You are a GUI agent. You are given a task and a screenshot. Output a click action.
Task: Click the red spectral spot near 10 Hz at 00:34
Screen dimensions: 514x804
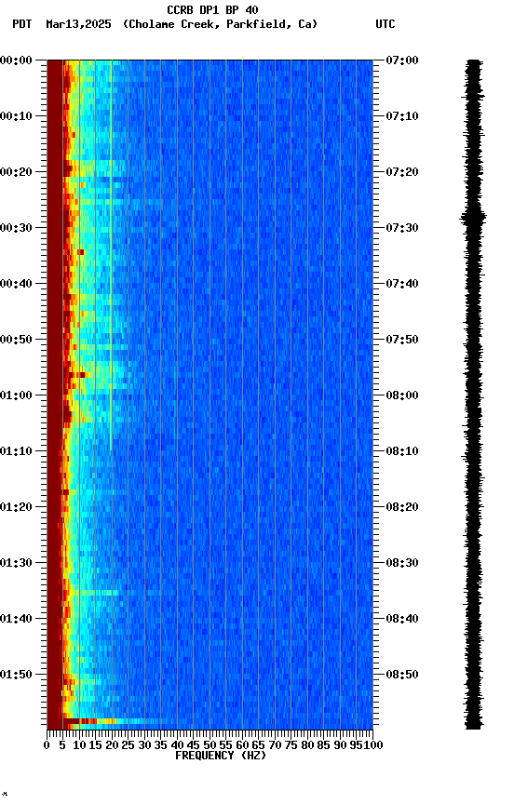tap(80, 252)
